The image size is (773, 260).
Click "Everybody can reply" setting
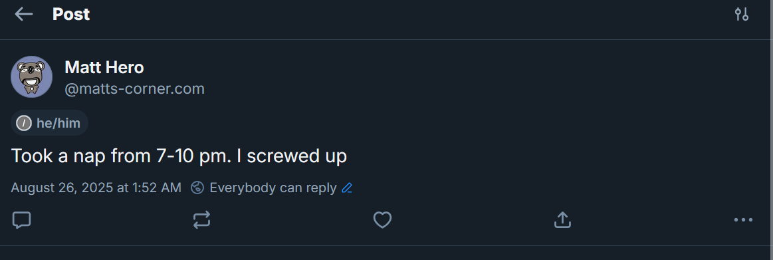273,188
